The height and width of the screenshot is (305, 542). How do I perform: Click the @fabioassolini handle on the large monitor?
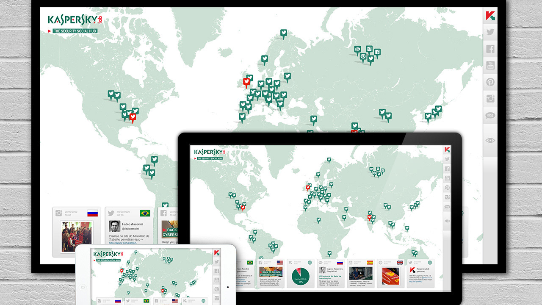coord(132,229)
